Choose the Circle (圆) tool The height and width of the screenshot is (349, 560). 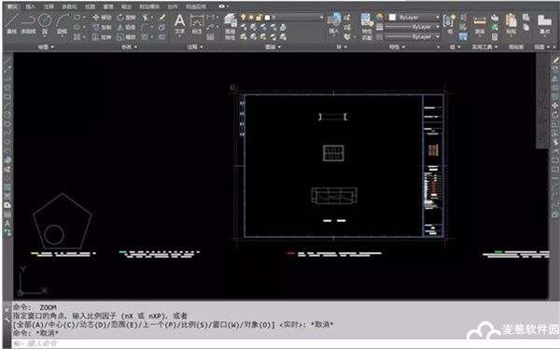pos(45,23)
